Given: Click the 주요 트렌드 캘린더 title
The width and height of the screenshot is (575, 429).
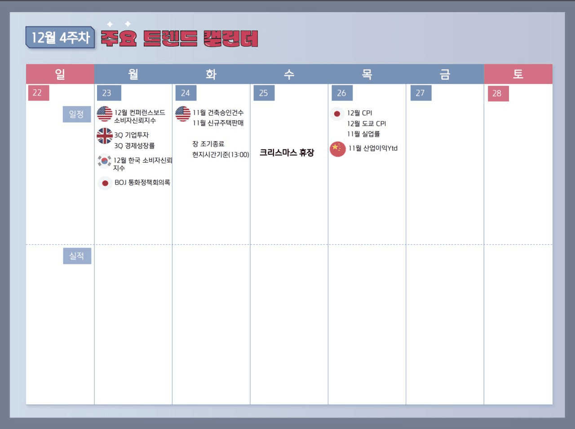Looking at the screenshot, I should 179,39.
